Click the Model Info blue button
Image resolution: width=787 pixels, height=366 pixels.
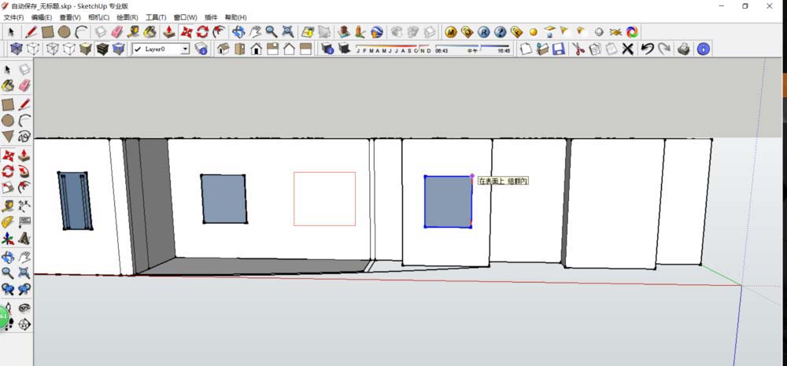(703, 49)
